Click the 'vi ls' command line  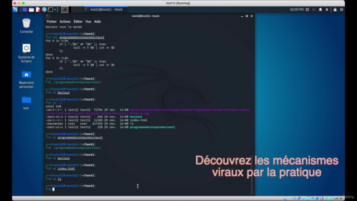(x=57, y=179)
